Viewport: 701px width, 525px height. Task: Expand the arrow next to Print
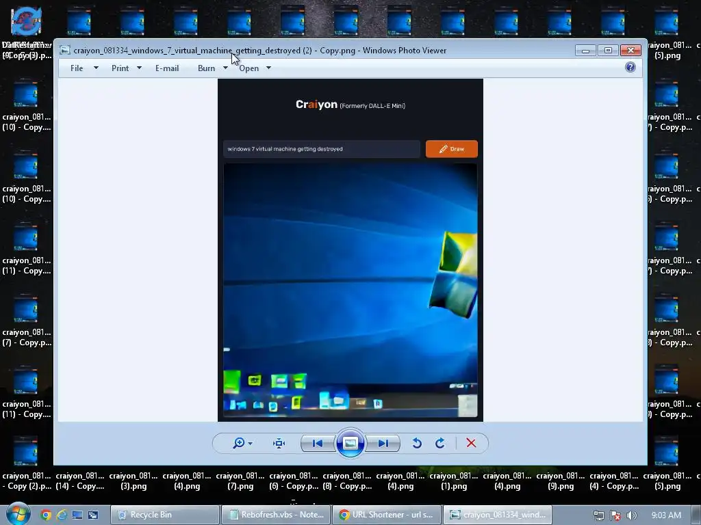click(139, 68)
